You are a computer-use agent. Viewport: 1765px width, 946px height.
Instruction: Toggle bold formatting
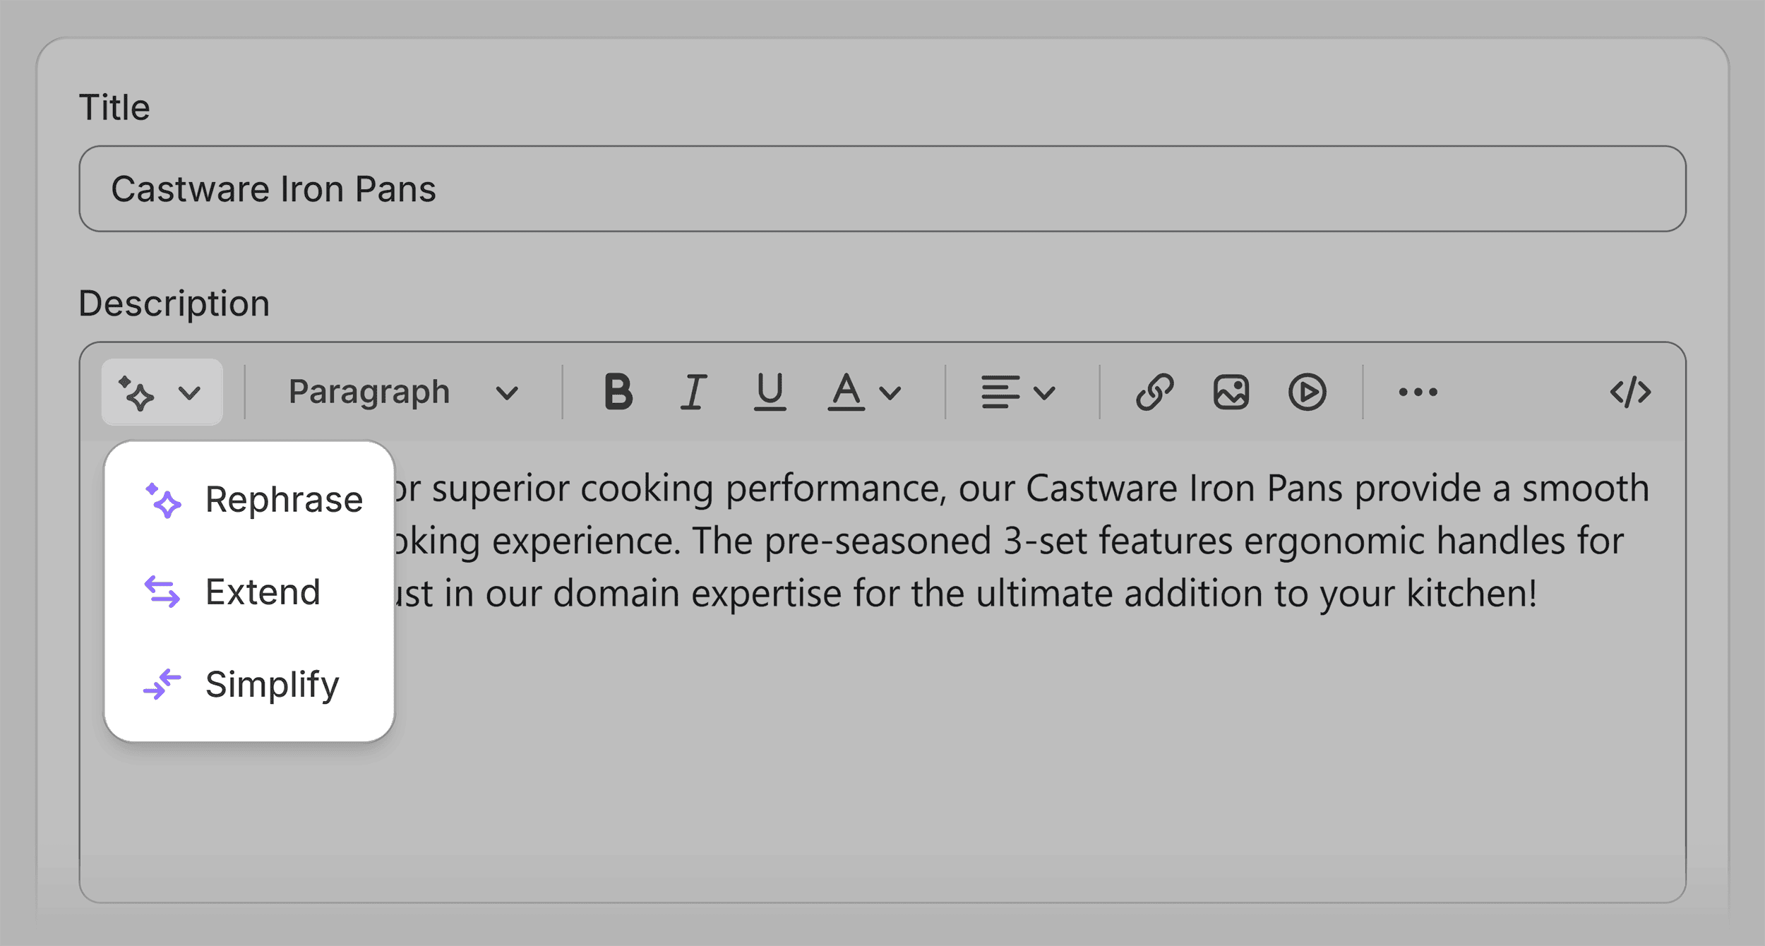(618, 392)
